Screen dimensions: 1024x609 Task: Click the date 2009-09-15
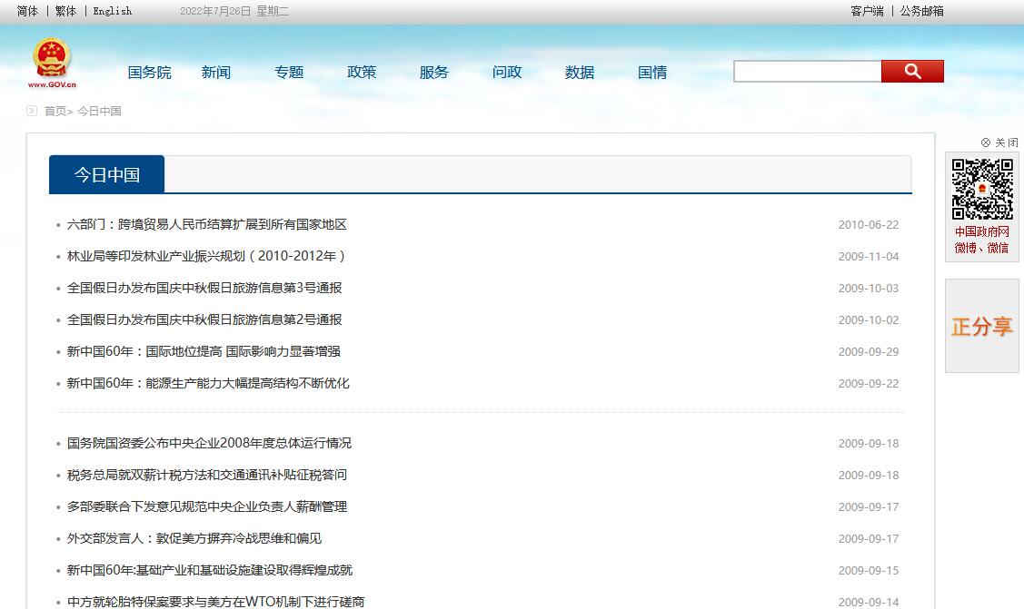869,571
